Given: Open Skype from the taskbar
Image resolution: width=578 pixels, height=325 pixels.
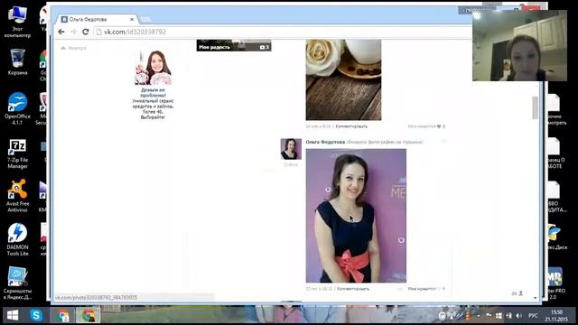Looking at the screenshot, I should tap(36, 315).
